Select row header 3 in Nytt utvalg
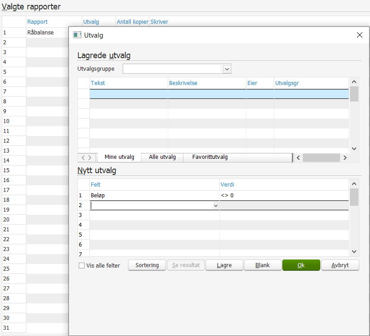Screen dimensions: 370x336 pos(84,215)
